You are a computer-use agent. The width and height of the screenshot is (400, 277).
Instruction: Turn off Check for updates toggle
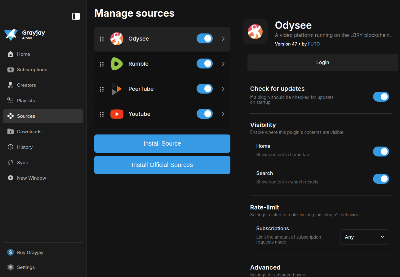[x=381, y=97]
